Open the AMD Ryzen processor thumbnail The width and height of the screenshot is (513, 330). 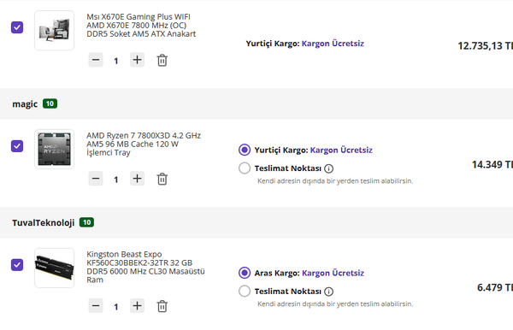click(55, 149)
